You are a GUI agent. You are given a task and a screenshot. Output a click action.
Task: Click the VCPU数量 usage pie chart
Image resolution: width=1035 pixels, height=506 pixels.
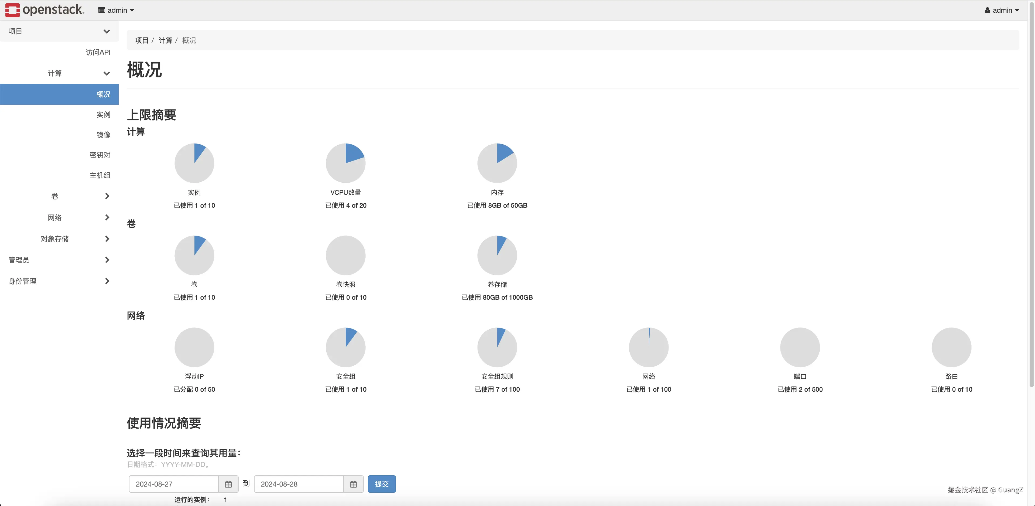tap(345, 163)
